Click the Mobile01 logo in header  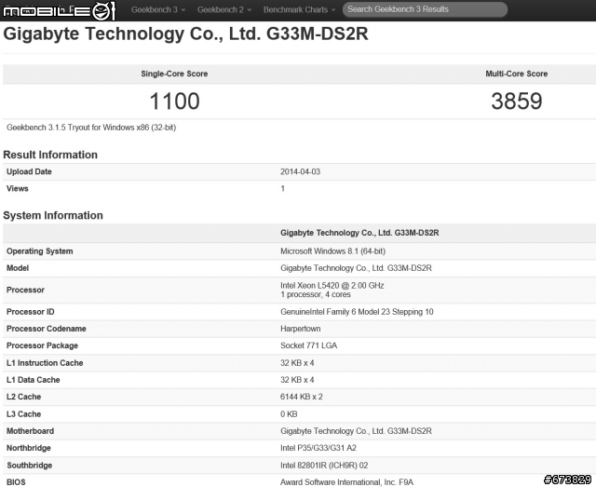[x=58, y=10]
